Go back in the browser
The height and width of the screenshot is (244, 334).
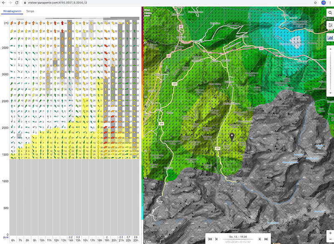pos(4,3)
